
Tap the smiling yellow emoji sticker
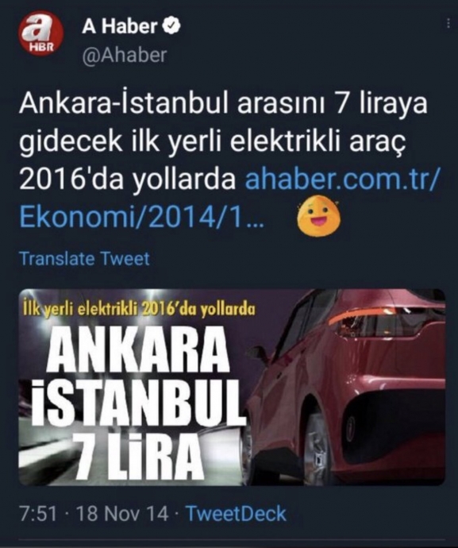318,217
